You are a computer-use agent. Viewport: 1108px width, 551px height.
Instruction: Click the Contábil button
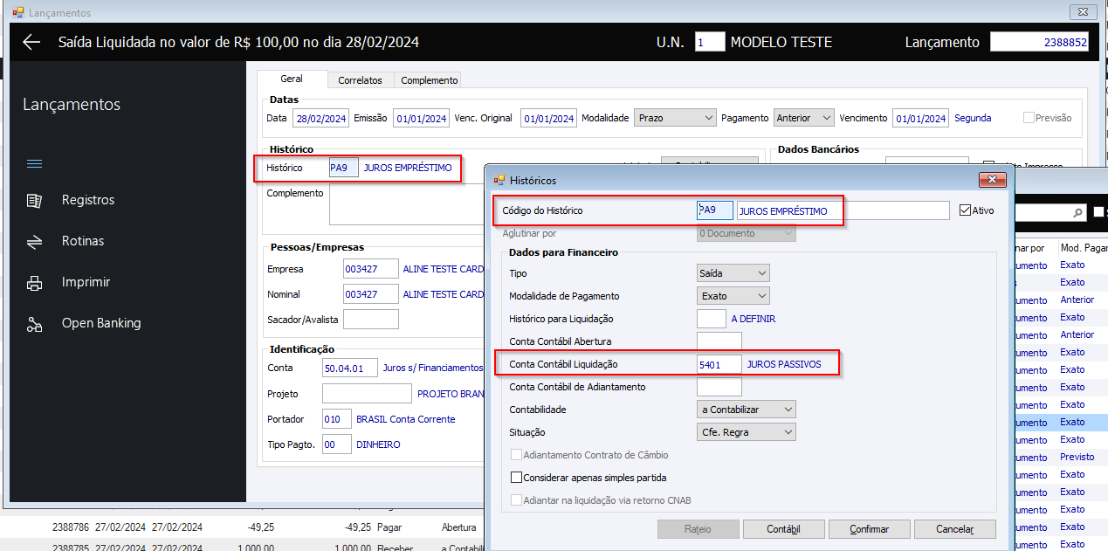(x=783, y=528)
